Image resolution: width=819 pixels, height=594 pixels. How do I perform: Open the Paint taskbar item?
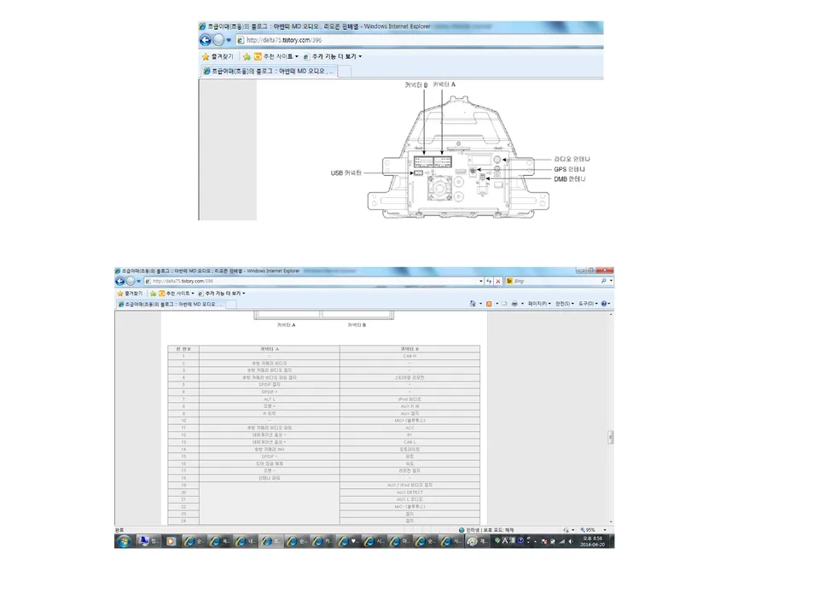[x=478, y=541]
